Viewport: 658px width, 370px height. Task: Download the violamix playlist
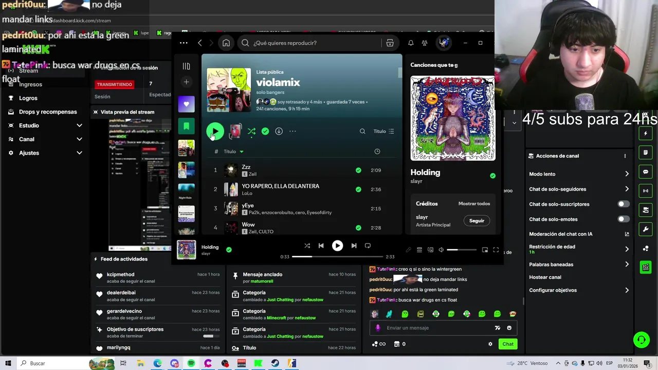[x=279, y=132]
